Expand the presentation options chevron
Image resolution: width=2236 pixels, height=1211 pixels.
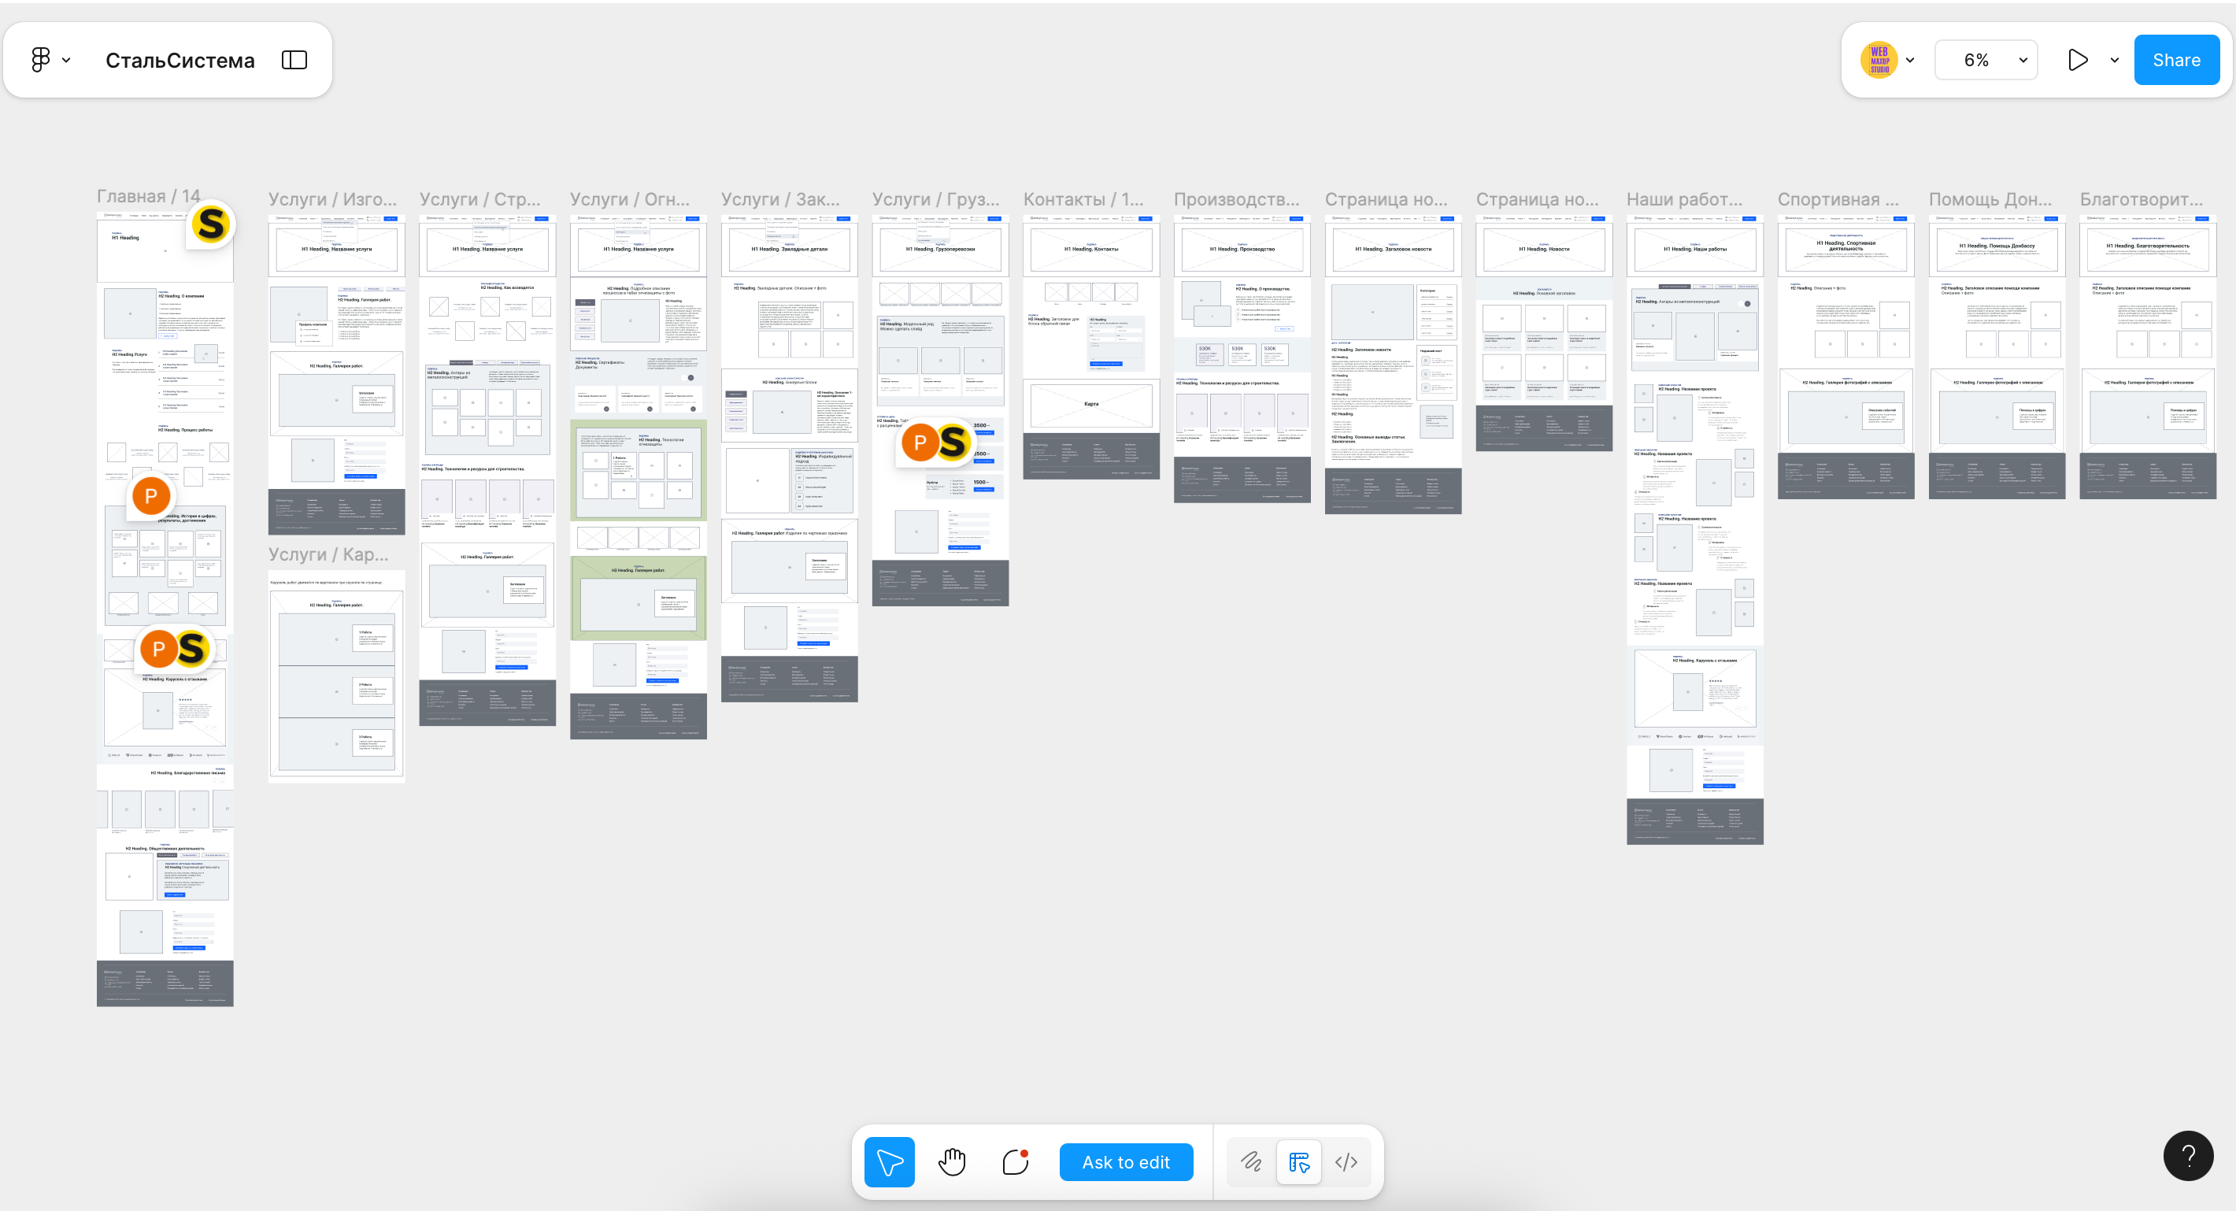coord(2115,60)
